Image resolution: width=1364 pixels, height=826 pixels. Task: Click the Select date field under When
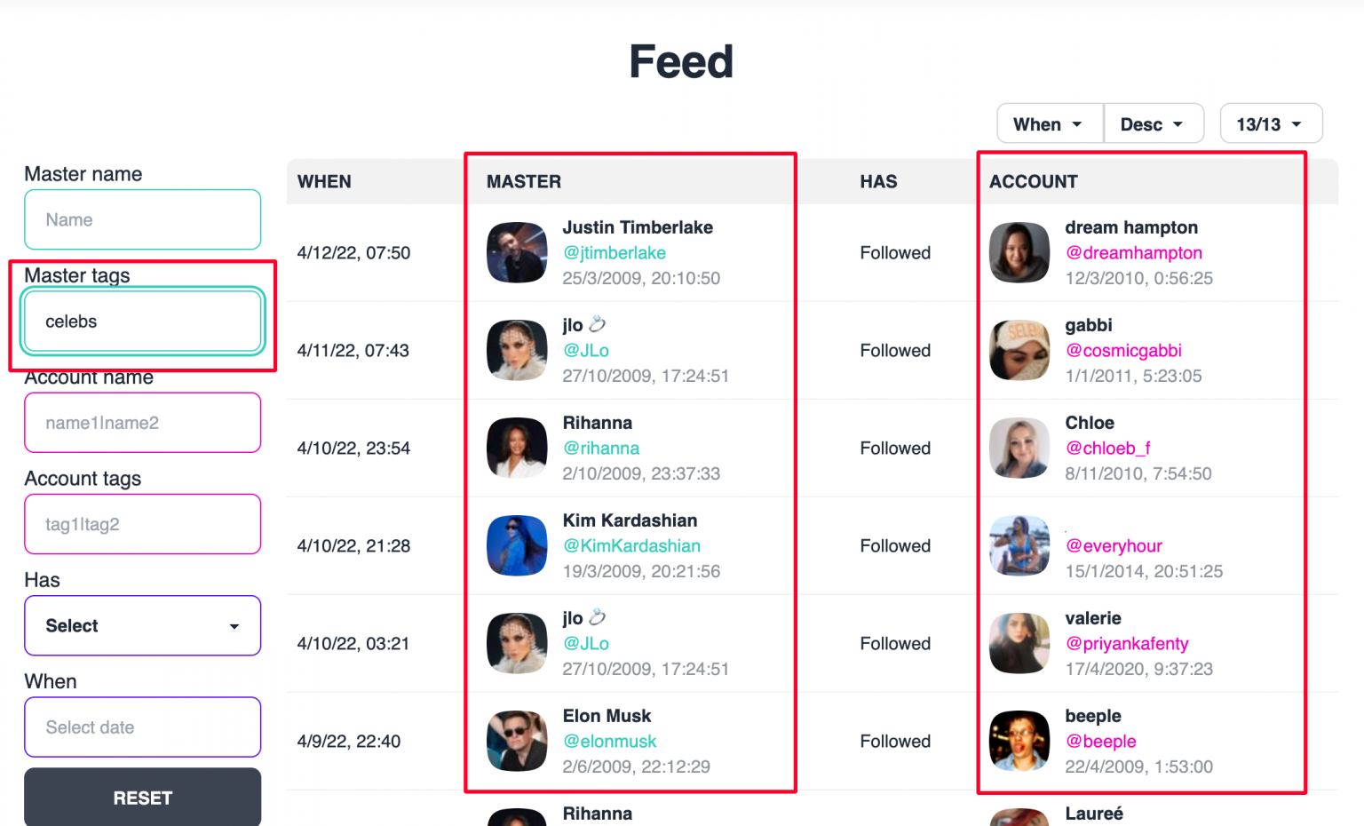click(142, 727)
